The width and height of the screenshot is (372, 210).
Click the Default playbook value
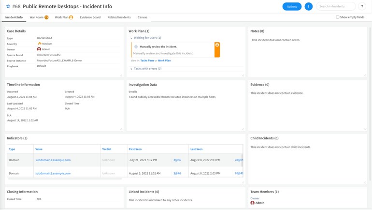click(x=41, y=66)
